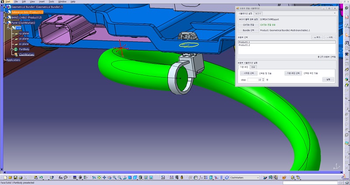350x185 pixels.
Task: Click the 실행 run button
Action: click(x=328, y=80)
